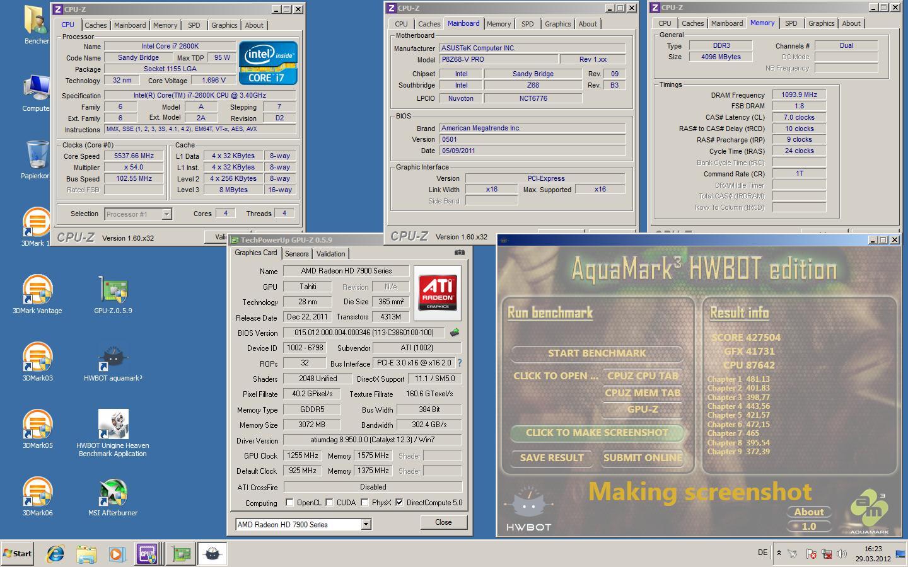Select Graphics tab in CPU-Z Memory window
This screenshot has width=908, height=567.
pyautogui.click(x=821, y=23)
